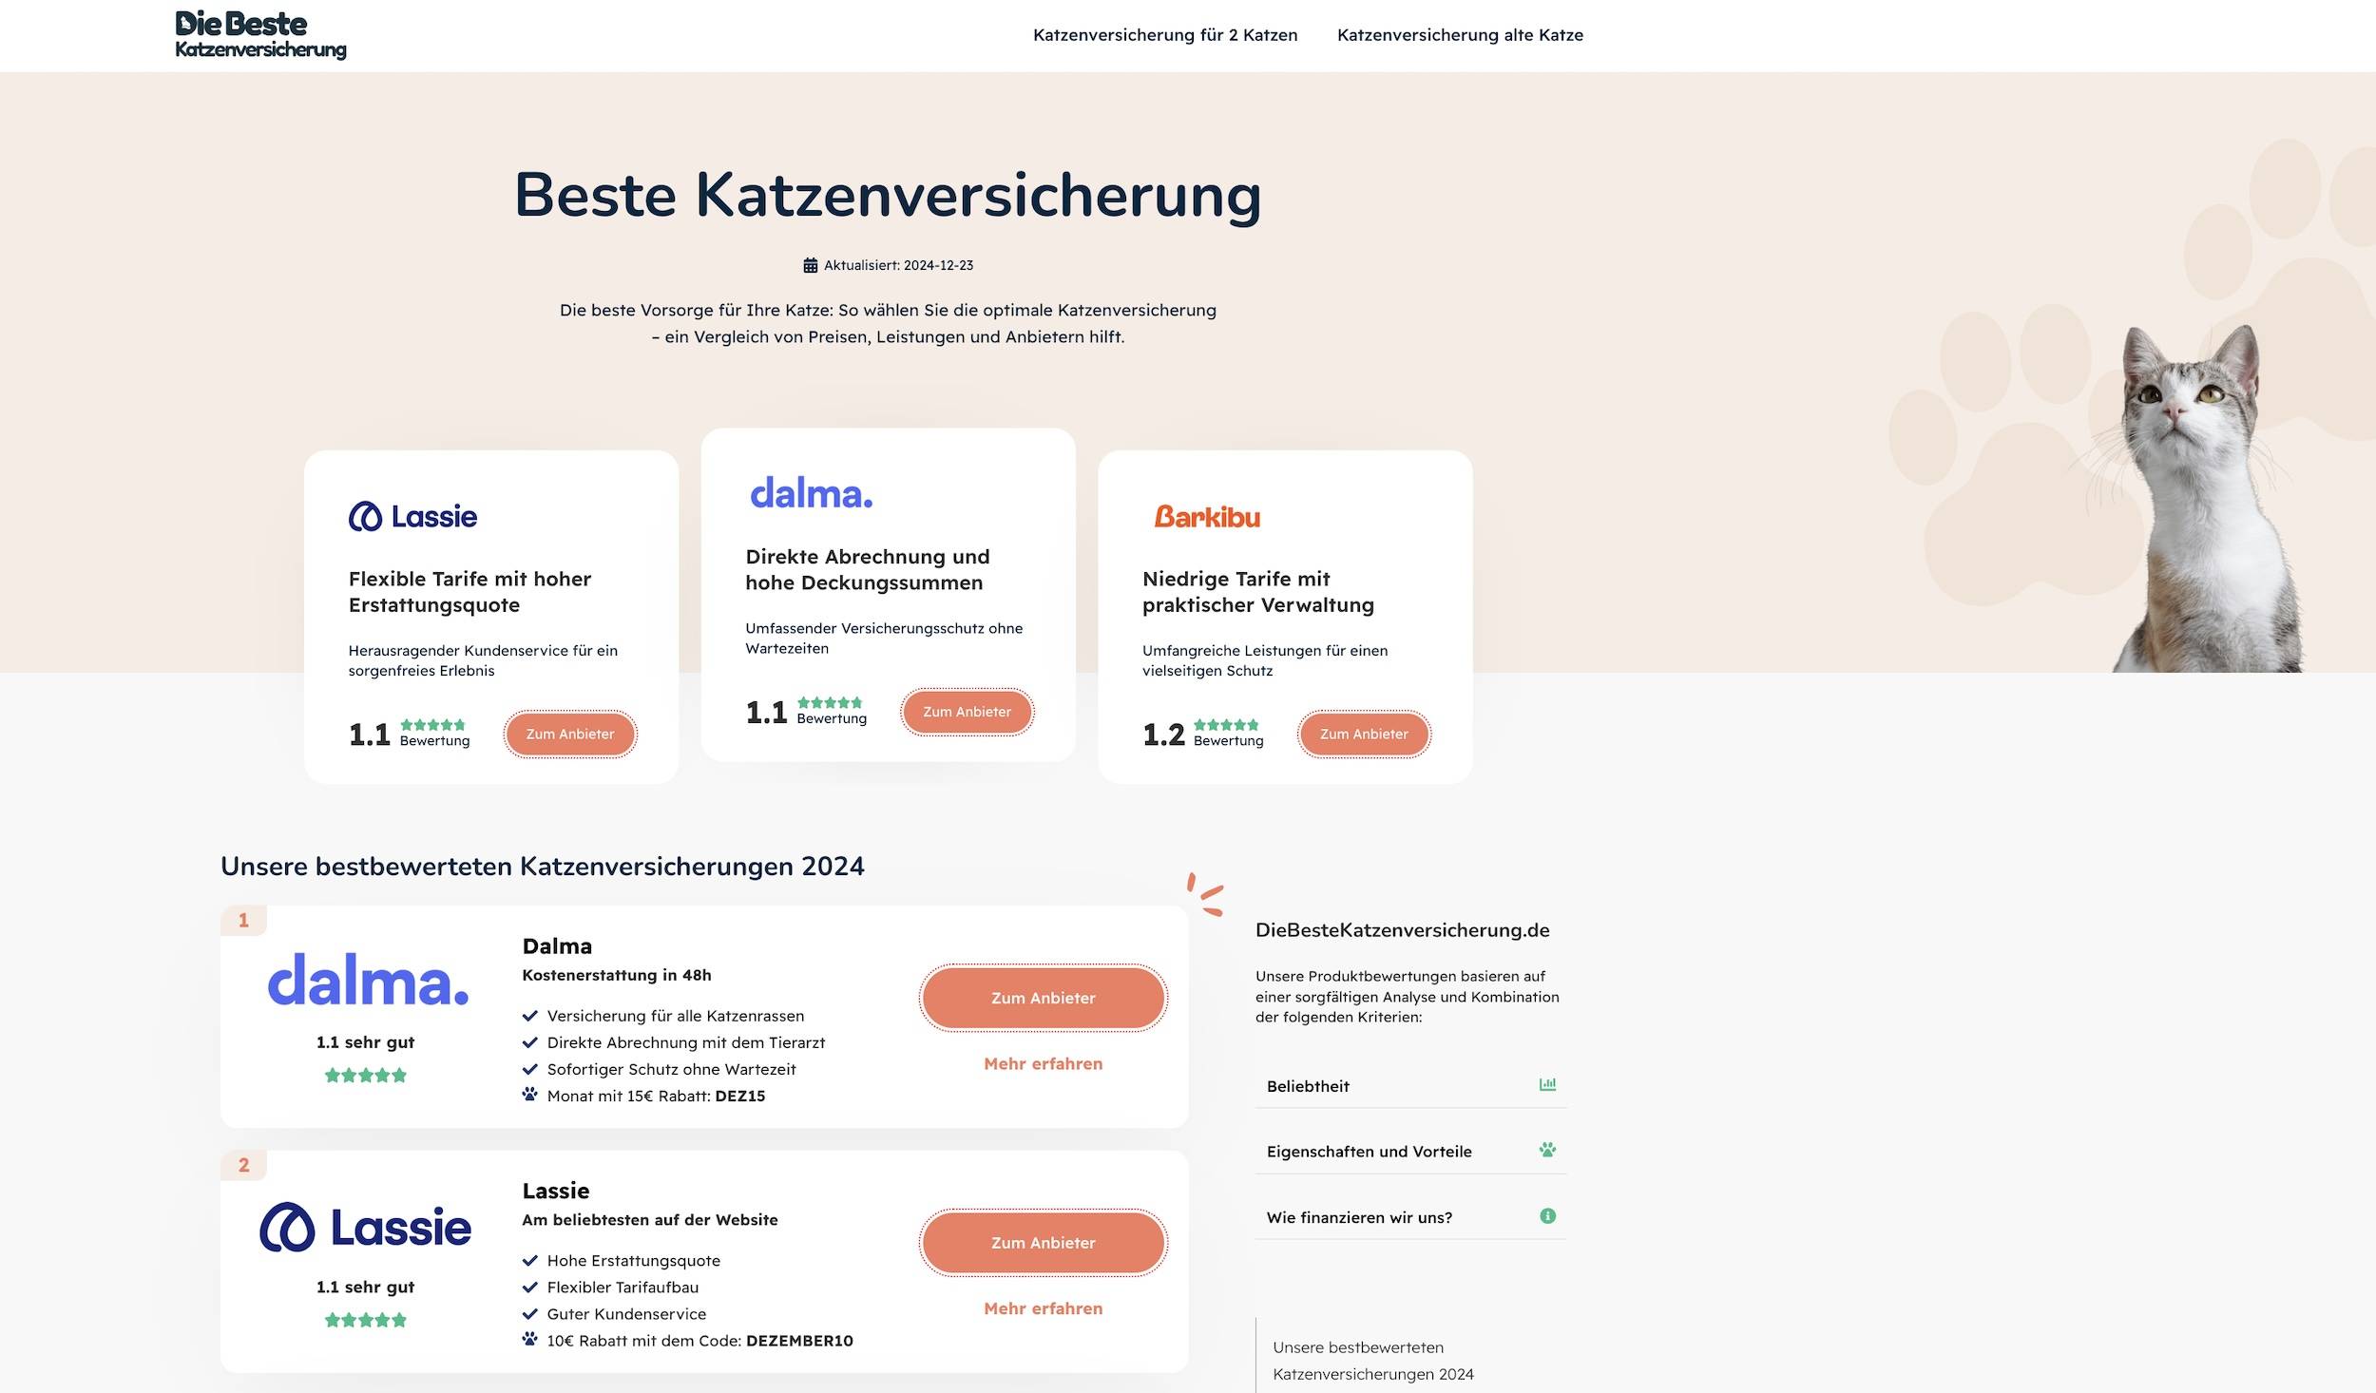Screen dimensions: 2376x1393
Task: Open Katzenversicherung alte Katze menu item
Action: click(x=1460, y=35)
